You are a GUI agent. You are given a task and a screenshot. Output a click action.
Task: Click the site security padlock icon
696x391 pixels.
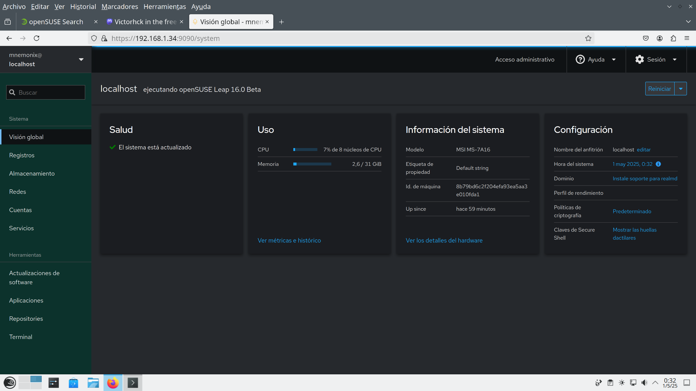(104, 38)
